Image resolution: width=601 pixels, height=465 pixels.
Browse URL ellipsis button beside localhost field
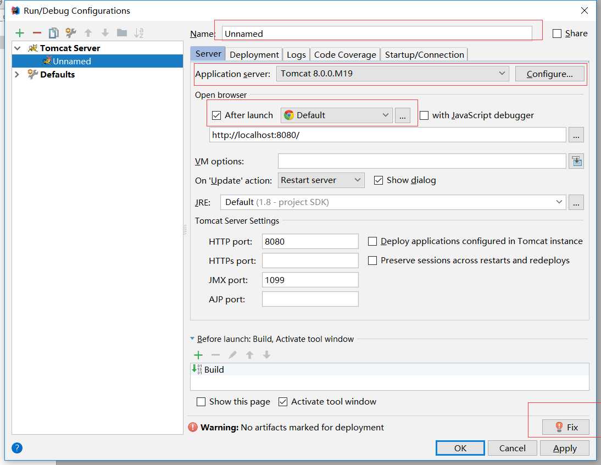(x=576, y=135)
